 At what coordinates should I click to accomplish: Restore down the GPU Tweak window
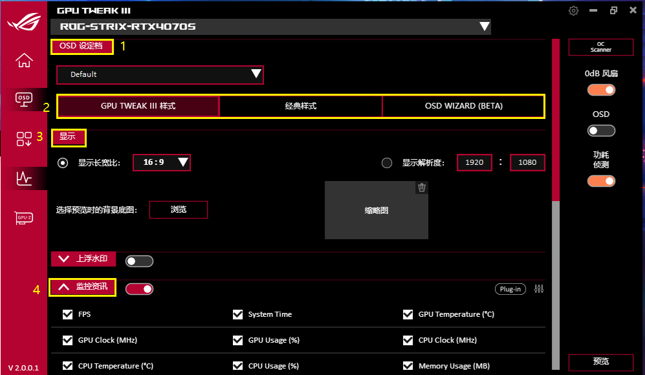coord(613,10)
